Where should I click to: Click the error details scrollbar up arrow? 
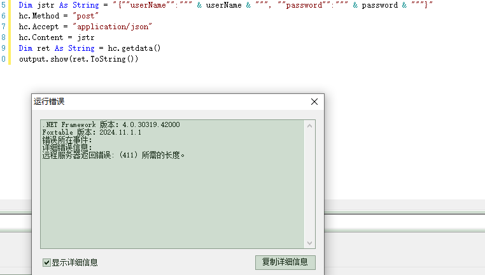tap(309, 126)
